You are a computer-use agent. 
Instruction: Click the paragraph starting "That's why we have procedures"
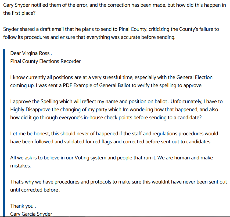coord(118,186)
